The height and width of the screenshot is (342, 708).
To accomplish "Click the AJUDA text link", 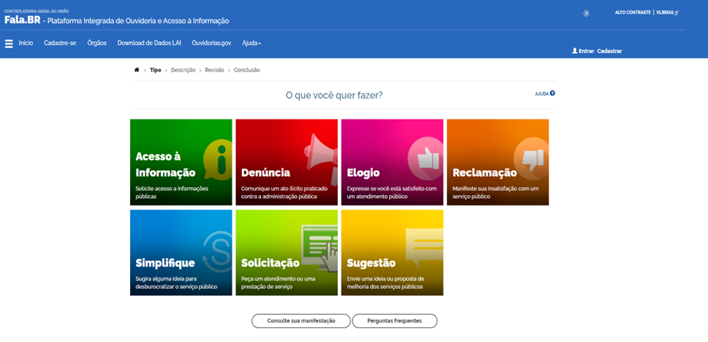I will pos(541,94).
